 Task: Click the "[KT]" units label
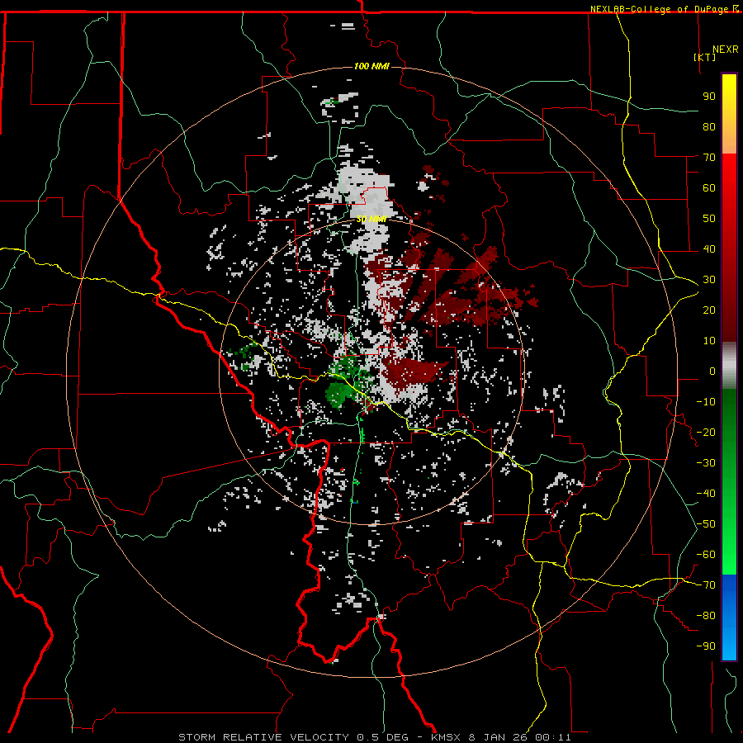pos(704,57)
